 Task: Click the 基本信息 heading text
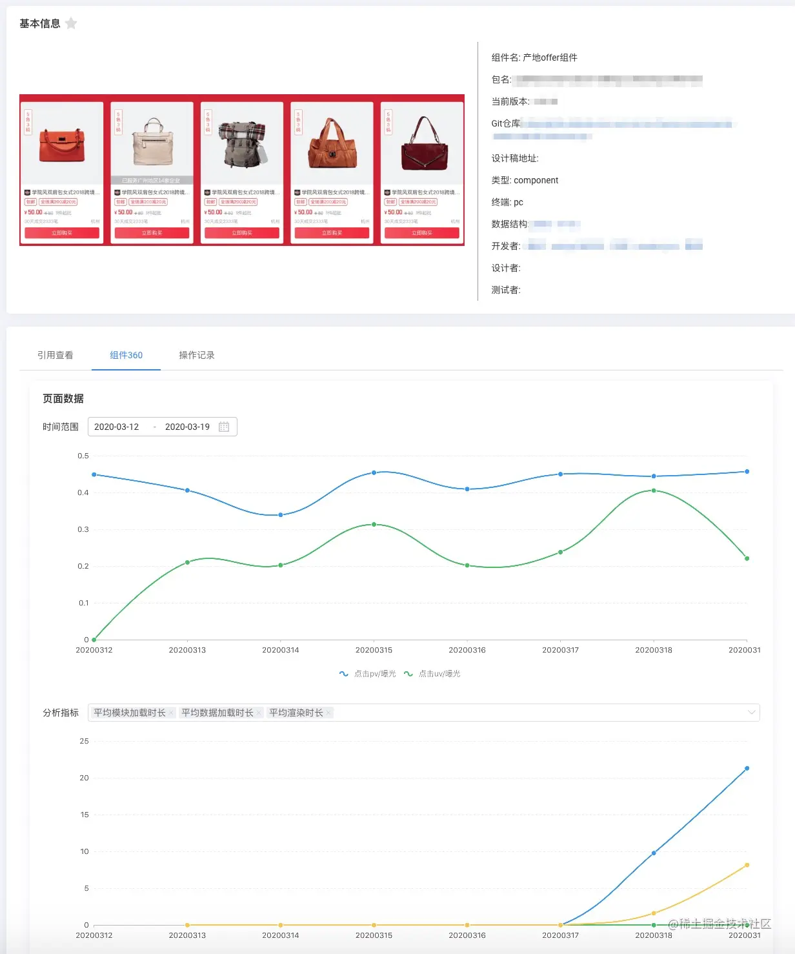(x=40, y=24)
